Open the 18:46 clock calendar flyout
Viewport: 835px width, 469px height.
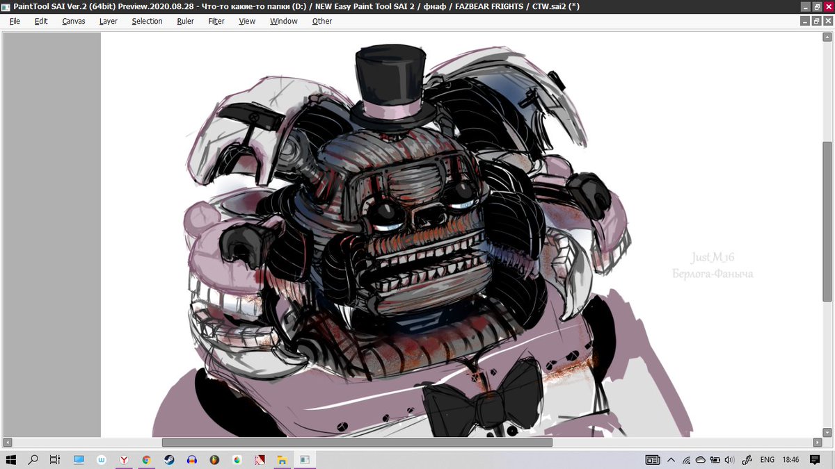790,459
